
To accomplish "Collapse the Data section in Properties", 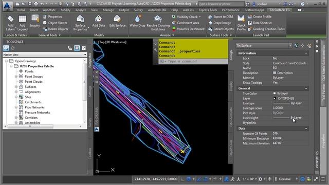I will point(306,128).
